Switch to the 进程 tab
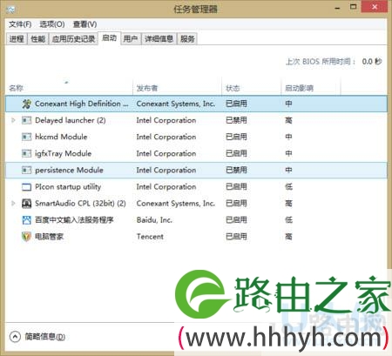This screenshot has width=392, height=356. [x=17, y=39]
